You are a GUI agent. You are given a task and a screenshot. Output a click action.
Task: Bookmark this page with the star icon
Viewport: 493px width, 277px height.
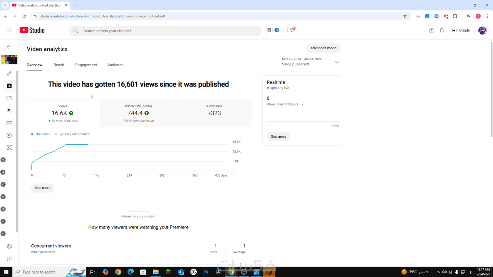pyautogui.click(x=405, y=16)
